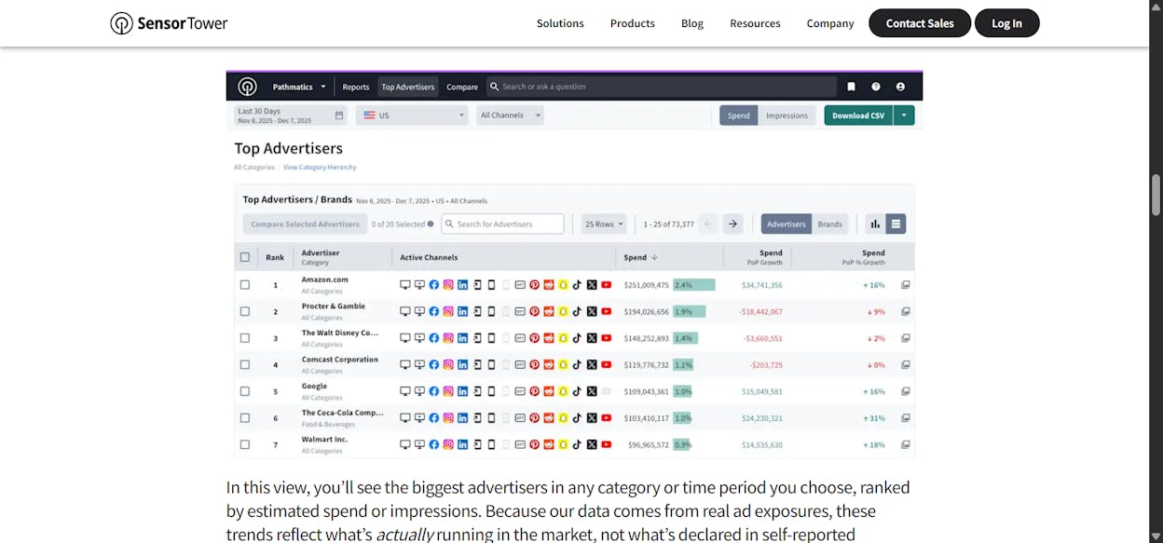Toggle metric to Impressions
The width and height of the screenshot is (1163, 543).
click(x=787, y=115)
